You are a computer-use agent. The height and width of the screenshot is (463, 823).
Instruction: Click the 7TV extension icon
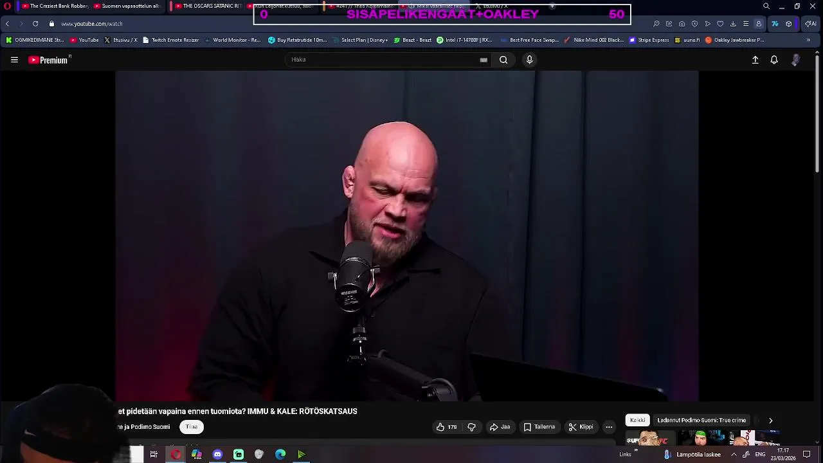775,24
